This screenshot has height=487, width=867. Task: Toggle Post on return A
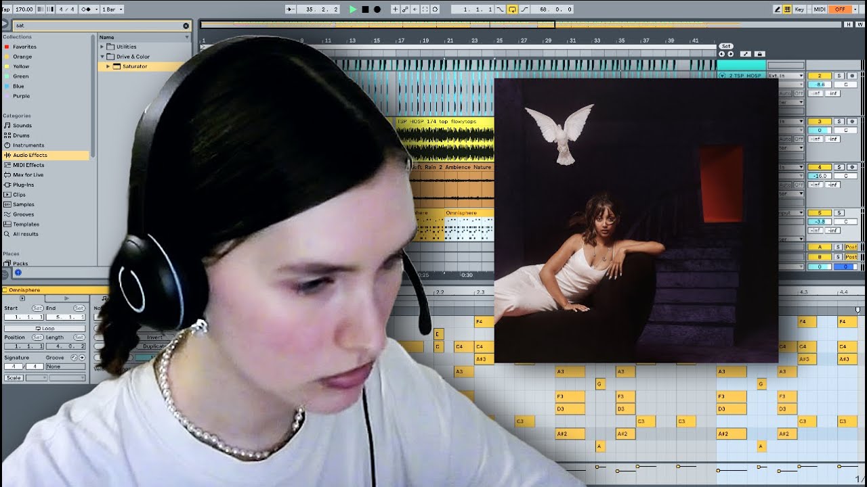[851, 248]
